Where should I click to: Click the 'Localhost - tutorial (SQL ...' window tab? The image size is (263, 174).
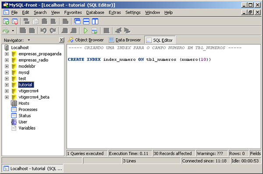tap(33, 168)
